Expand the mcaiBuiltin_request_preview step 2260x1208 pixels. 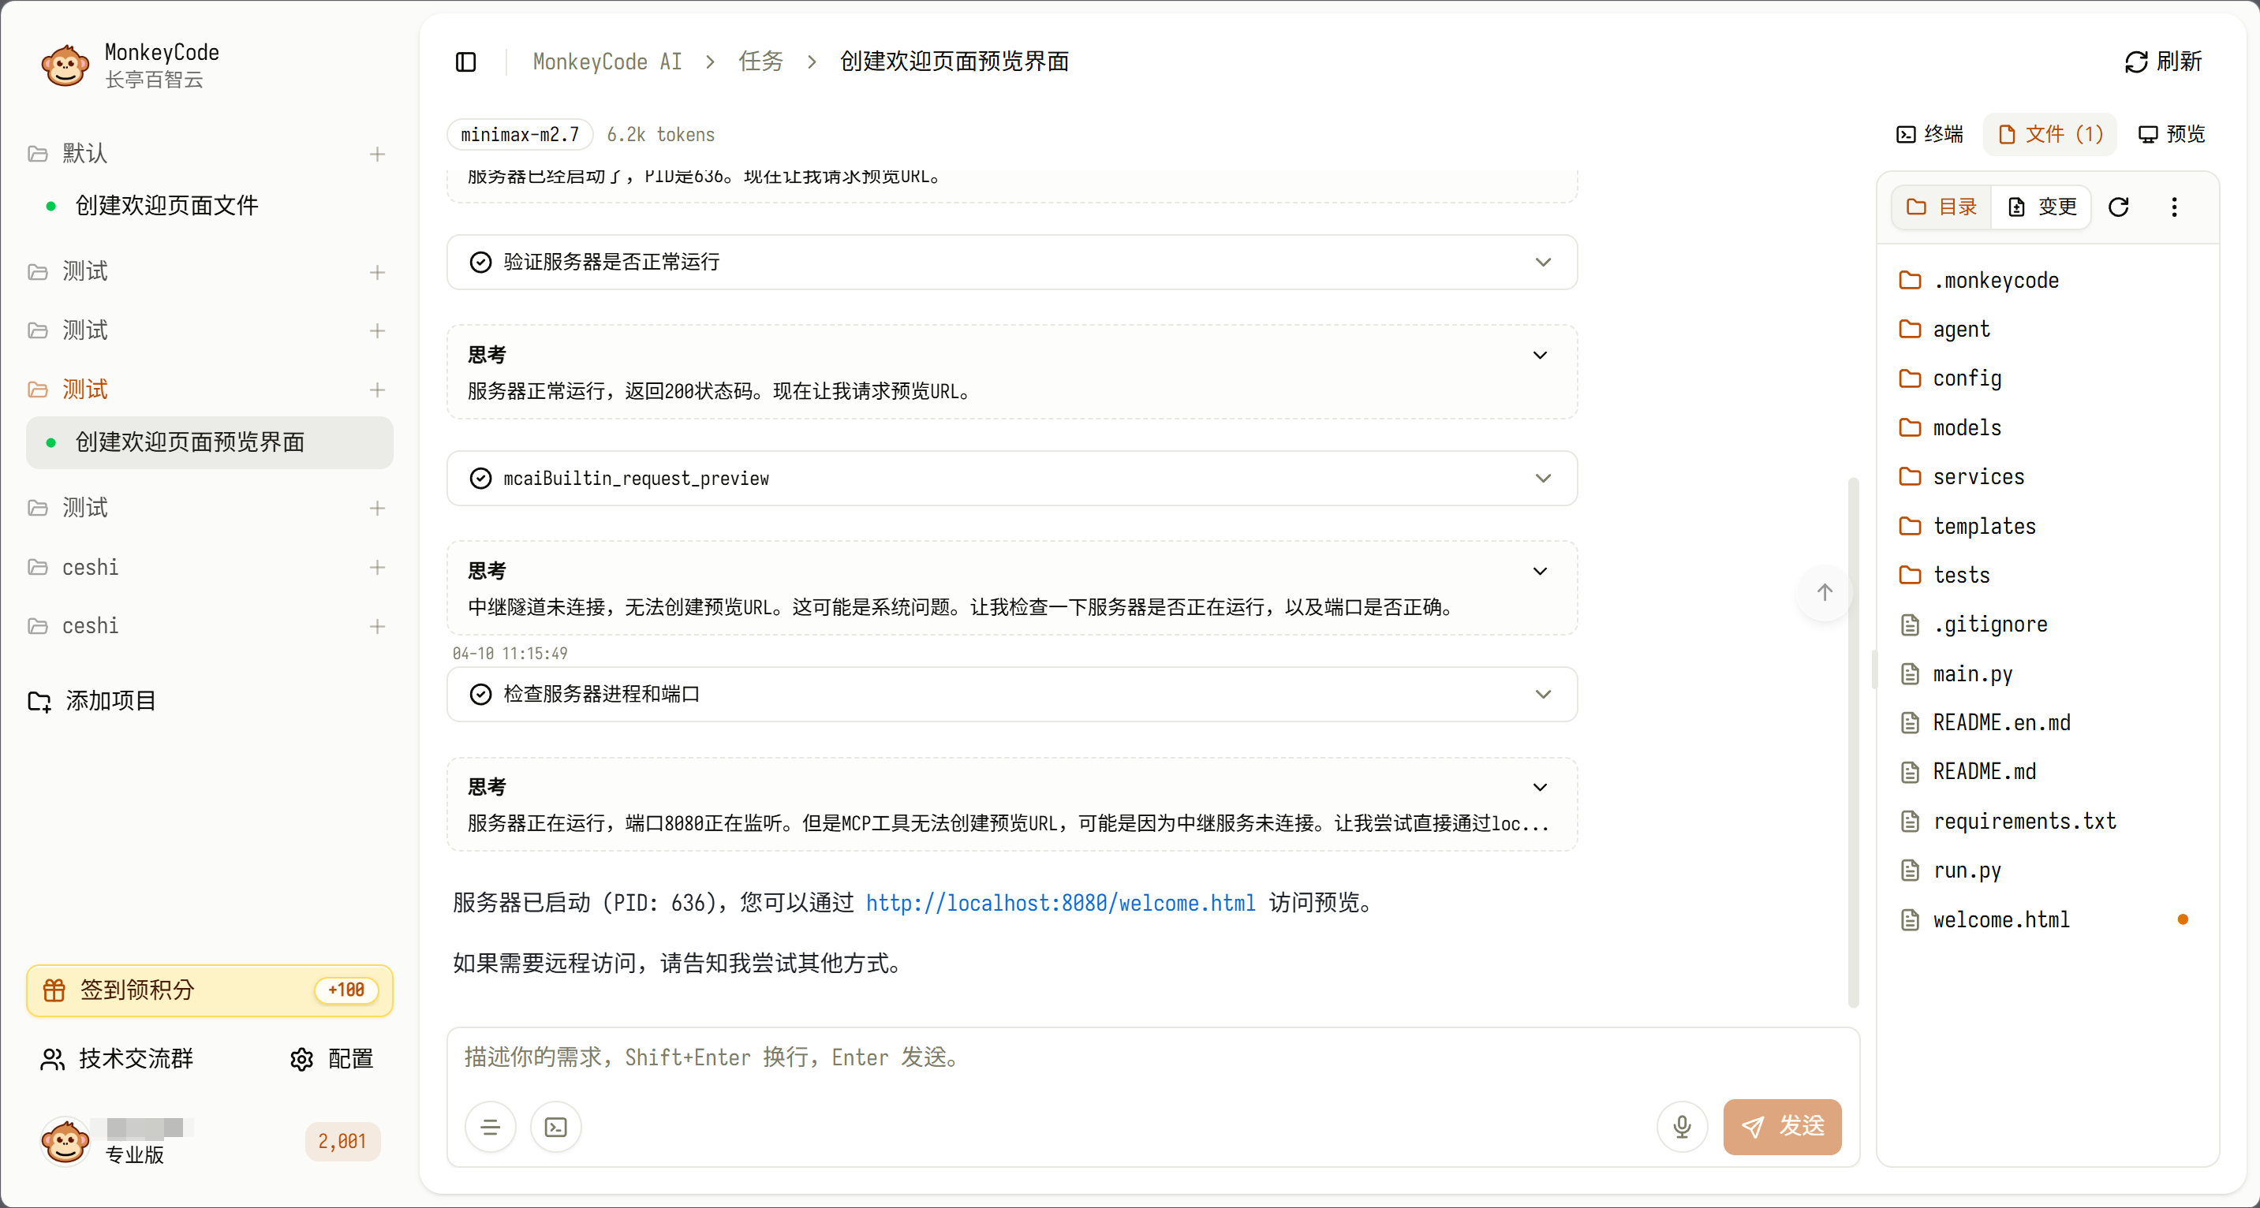pos(1543,478)
